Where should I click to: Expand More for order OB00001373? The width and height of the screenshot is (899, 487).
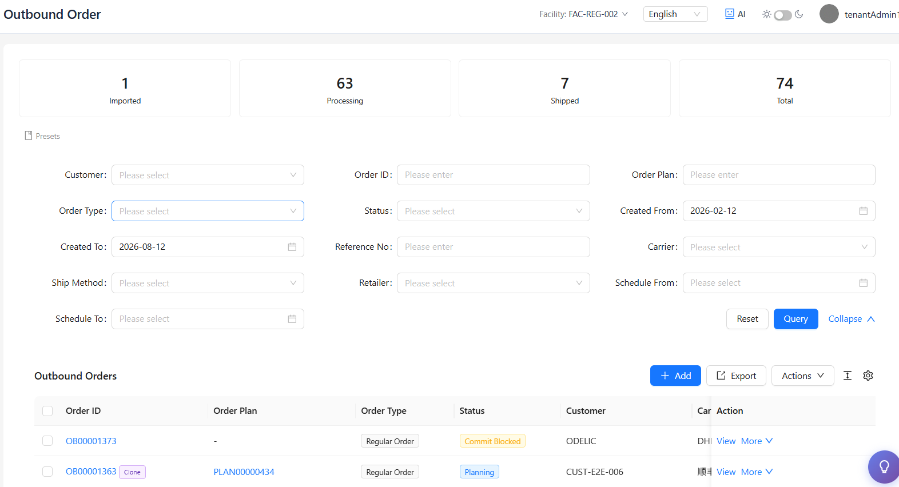click(x=757, y=441)
